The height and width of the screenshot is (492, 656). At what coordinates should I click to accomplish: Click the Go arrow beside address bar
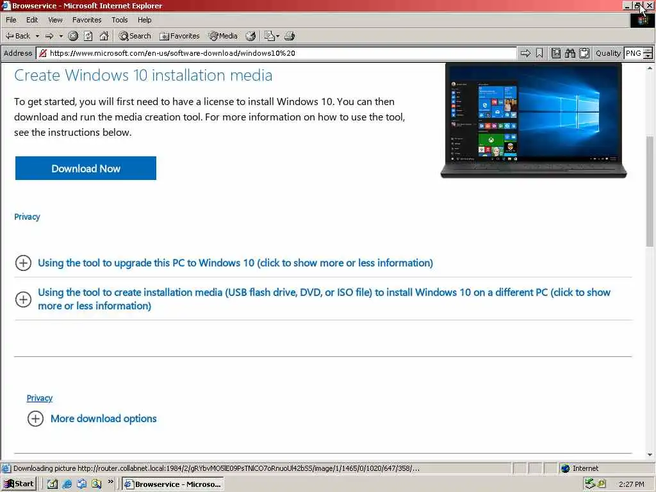525,53
